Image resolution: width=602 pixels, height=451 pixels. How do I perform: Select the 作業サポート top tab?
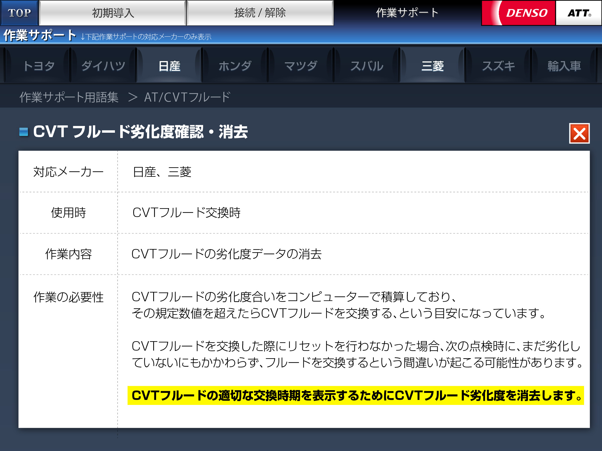tap(407, 13)
